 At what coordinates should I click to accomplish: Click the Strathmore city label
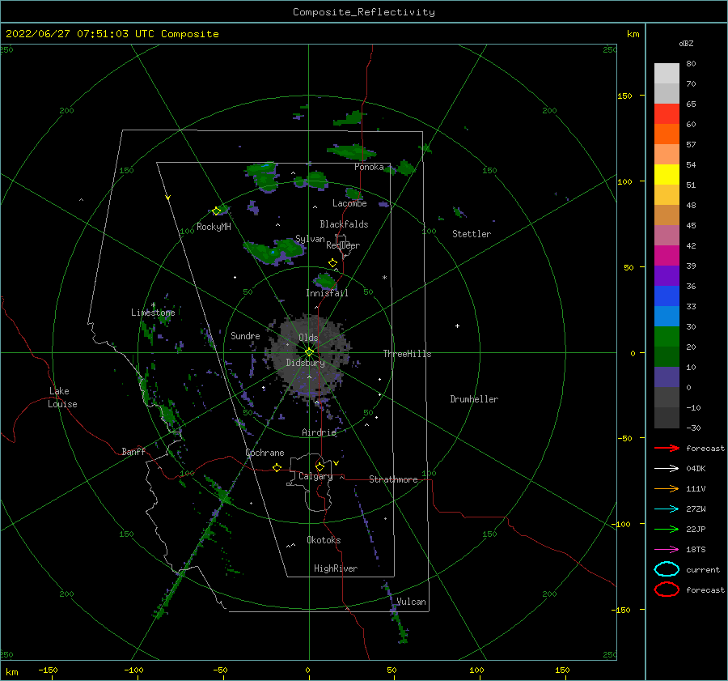click(393, 479)
